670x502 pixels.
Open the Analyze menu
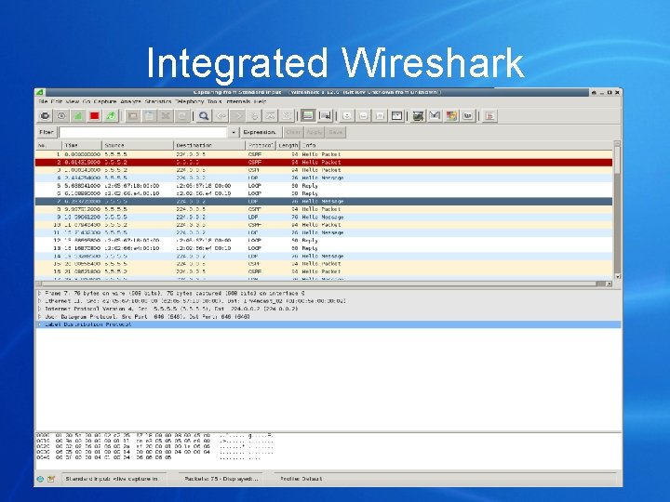(130, 101)
